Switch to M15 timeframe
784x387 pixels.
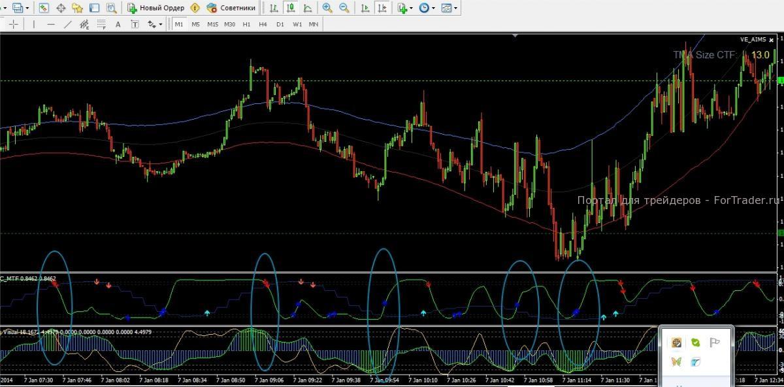[x=212, y=24]
